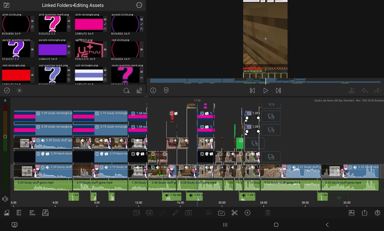
Task: Tap the Android home button
Action: (x=276, y=224)
